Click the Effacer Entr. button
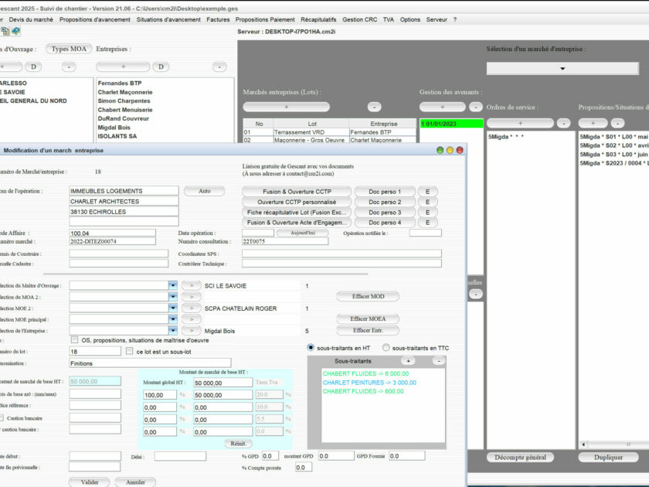Image resolution: width=649 pixels, height=487 pixels. [368, 331]
